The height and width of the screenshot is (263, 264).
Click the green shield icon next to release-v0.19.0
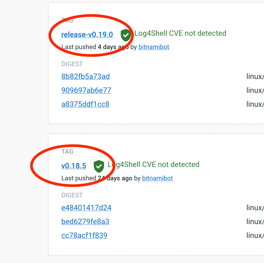[126, 35]
